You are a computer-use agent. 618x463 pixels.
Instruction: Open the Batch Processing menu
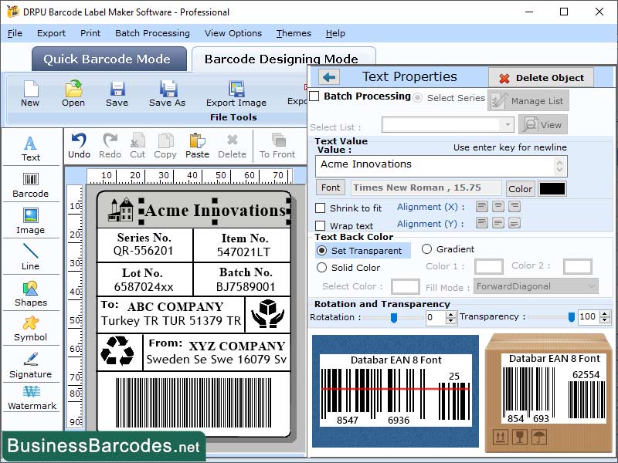pyautogui.click(x=151, y=33)
